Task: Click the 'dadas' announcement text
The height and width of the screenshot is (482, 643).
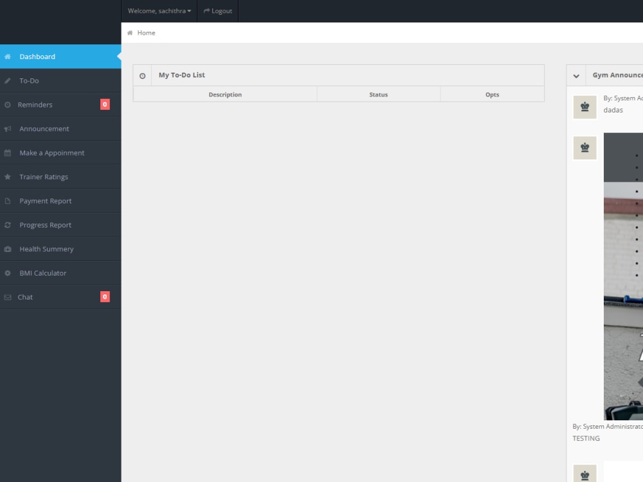Action: [x=613, y=111]
